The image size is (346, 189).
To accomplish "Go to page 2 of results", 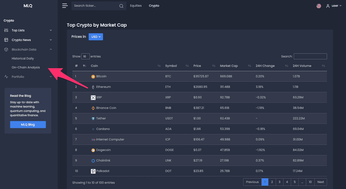I will [x=272, y=182].
